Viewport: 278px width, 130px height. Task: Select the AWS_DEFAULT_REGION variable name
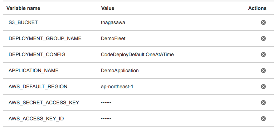(x=38, y=87)
